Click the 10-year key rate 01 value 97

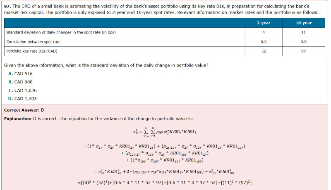pos(304,51)
